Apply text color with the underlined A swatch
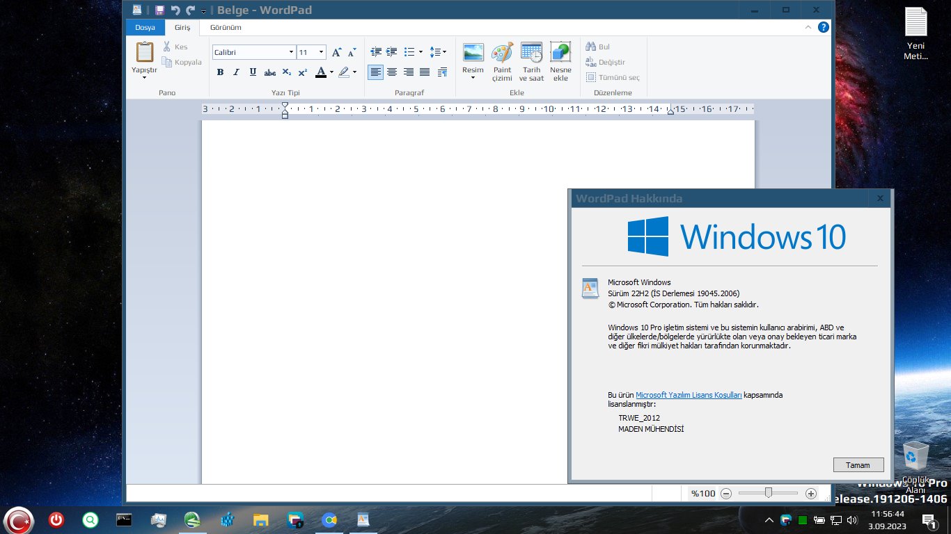Image resolution: width=951 pixels, height=534 pixels. 320,72
